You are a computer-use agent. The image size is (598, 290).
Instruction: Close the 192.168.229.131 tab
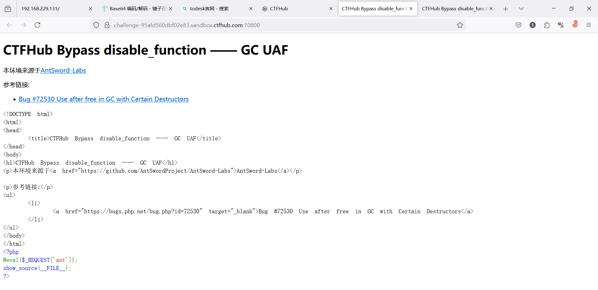coord(90,9)
